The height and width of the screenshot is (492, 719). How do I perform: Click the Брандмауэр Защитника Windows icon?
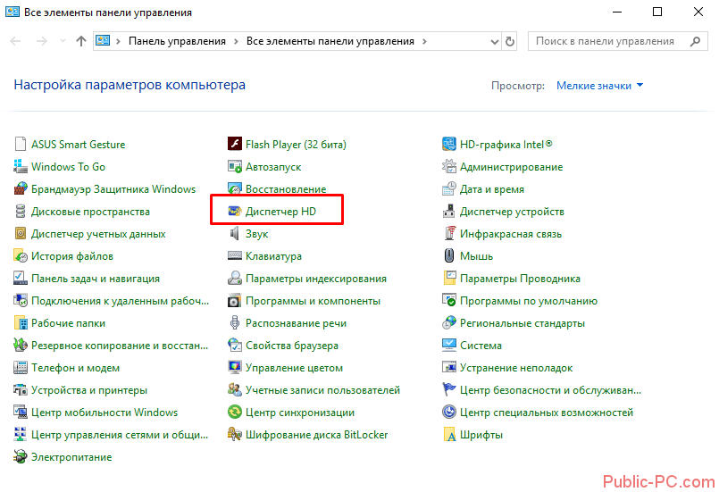click(x=21, y=189)
